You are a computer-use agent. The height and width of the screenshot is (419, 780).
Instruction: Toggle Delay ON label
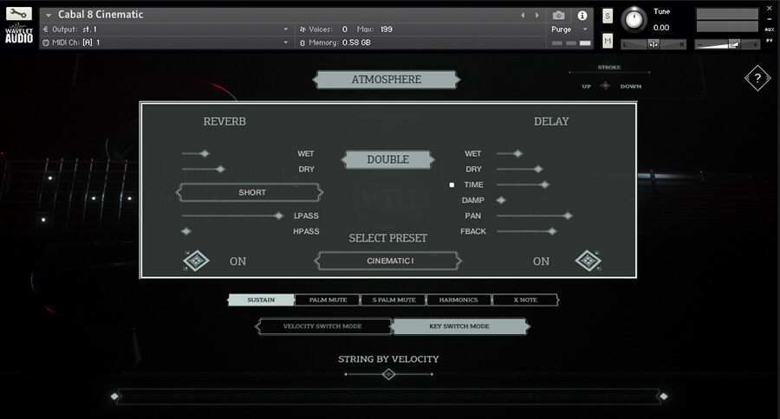point(541,261)
